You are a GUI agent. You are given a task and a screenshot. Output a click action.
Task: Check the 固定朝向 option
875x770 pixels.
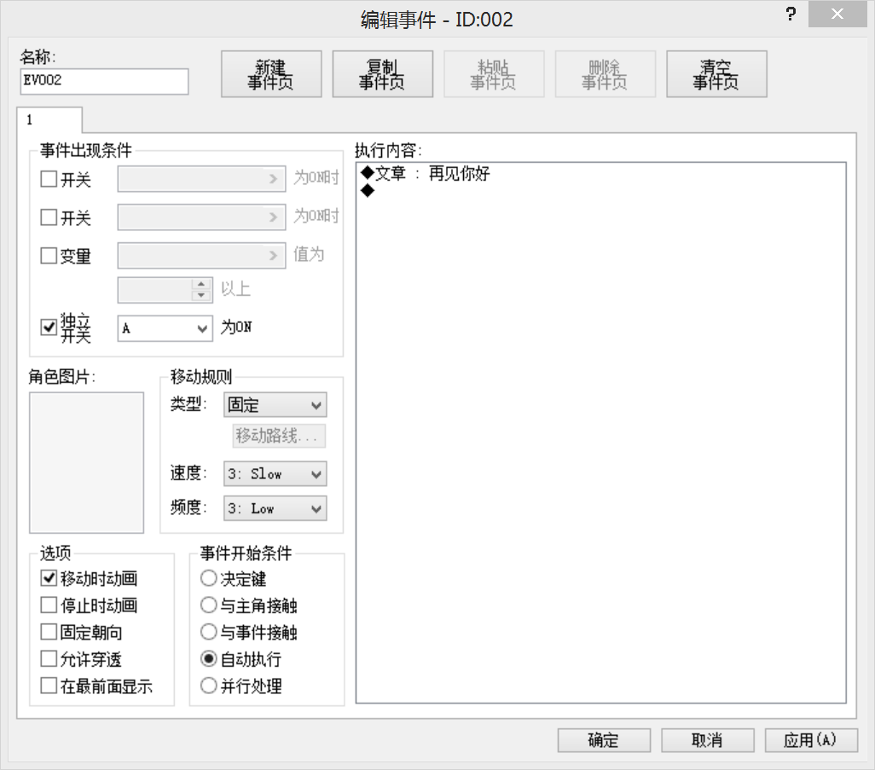(49, 632)
